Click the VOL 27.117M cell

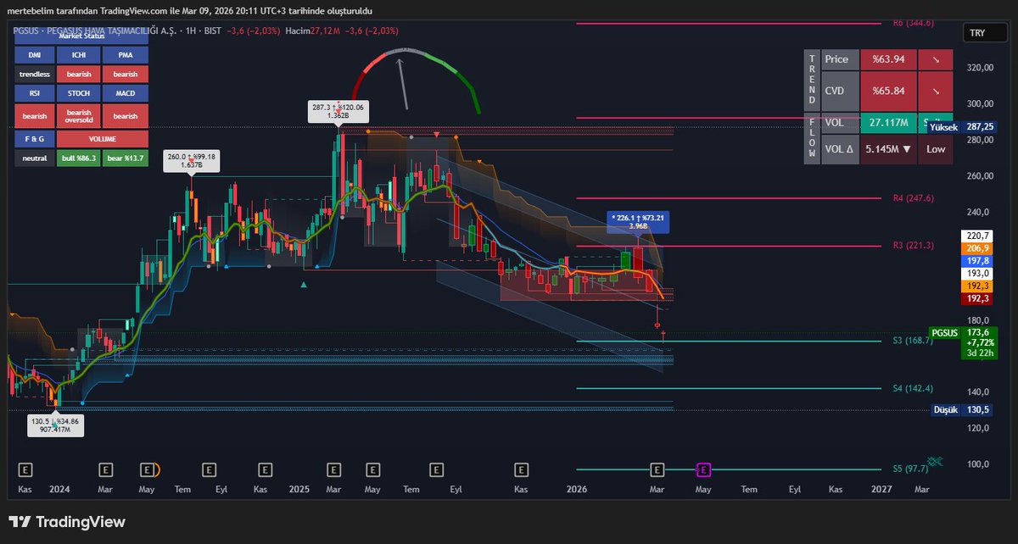coord(888,123)
